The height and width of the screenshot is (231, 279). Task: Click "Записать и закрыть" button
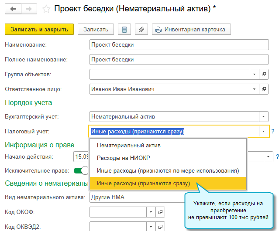click(39, 30)
